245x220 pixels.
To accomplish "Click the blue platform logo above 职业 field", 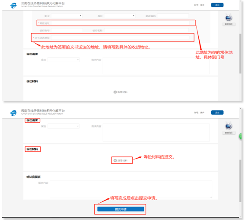I will (13, 6).
